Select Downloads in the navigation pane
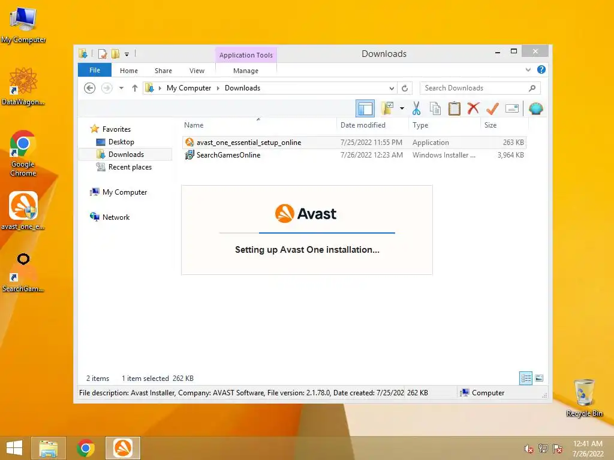This screenshot has height=460, width=614. click(125, 155)
